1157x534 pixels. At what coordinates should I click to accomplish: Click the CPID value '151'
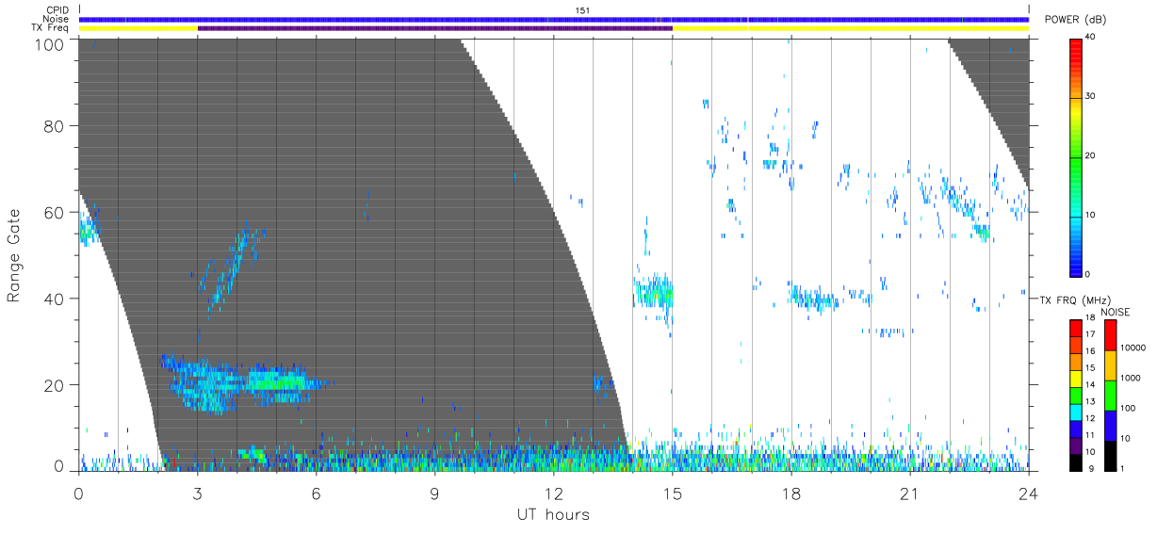point(583,10)
